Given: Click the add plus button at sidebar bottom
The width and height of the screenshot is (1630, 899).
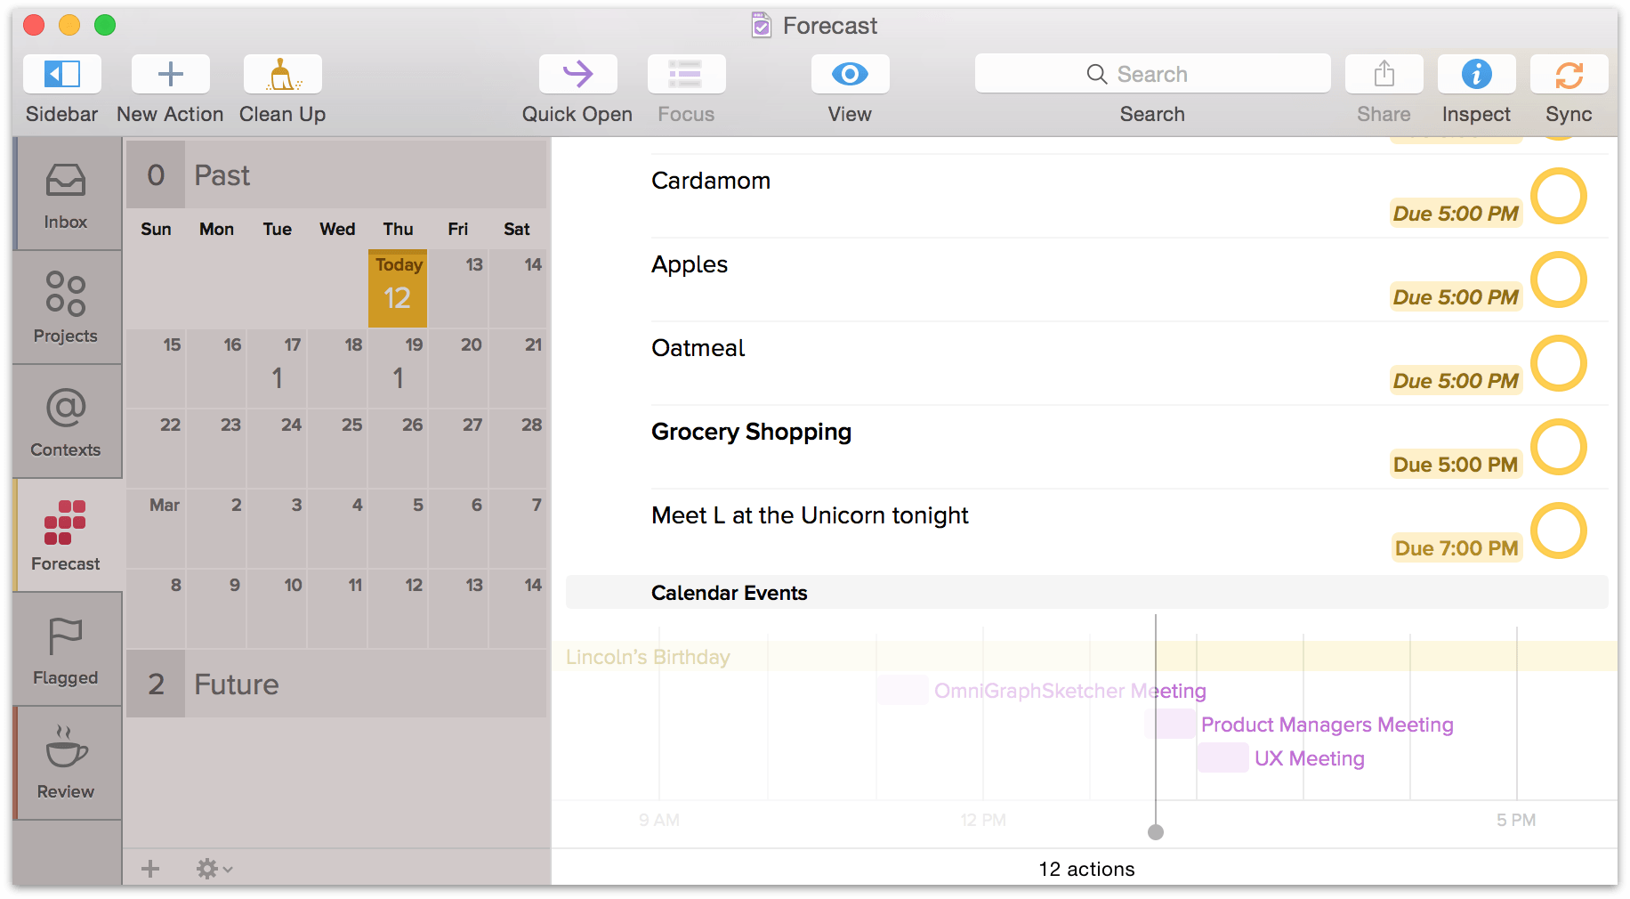Looking at the screenshot, I should [x=150, y=869].
